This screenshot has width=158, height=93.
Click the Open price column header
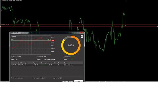tap(36, 63)
